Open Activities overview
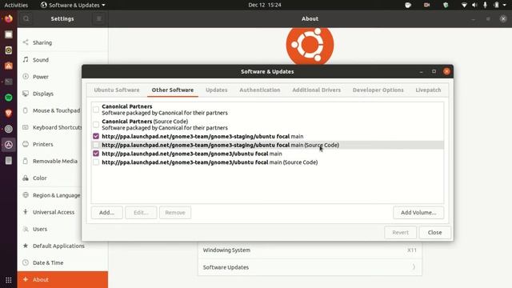 (x=16, y=5)
